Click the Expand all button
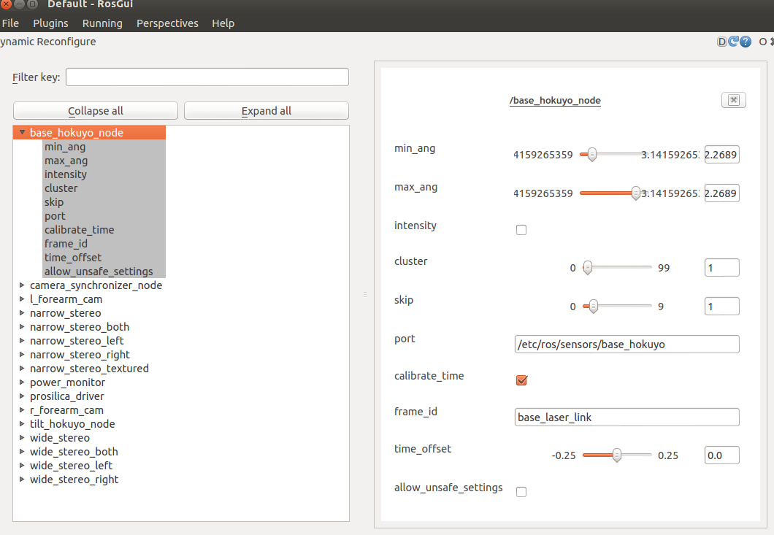774x535 pixels. [266, 111]
